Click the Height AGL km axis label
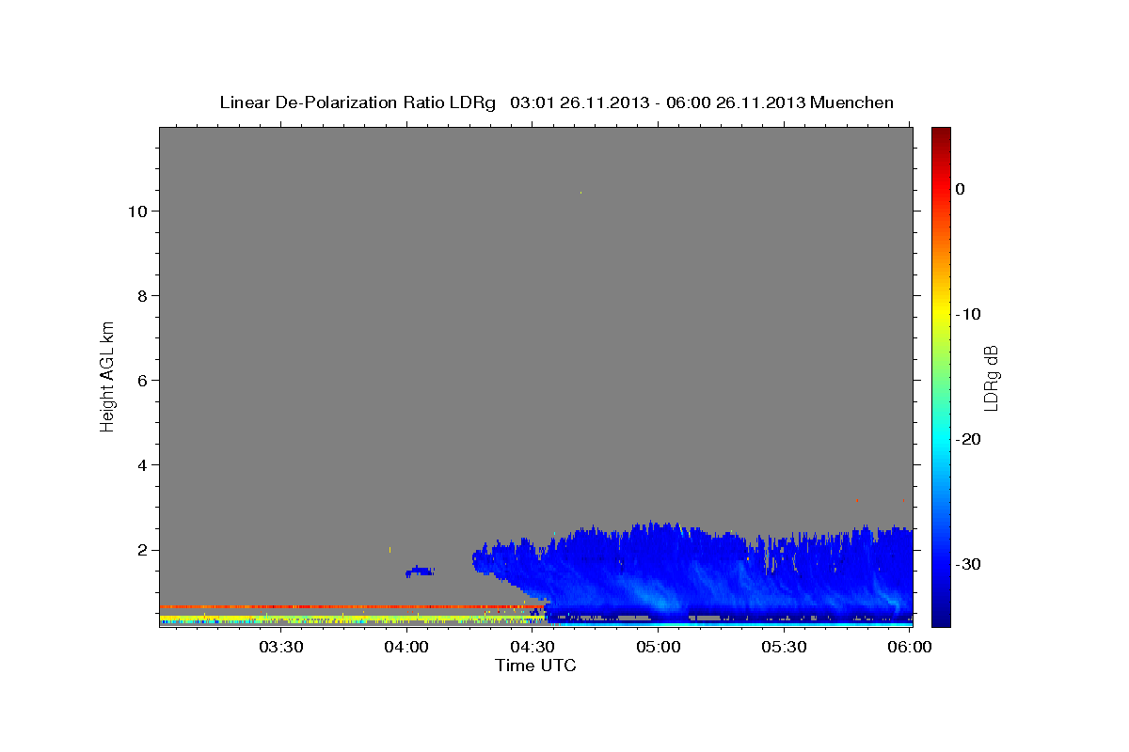1129x752 pixels. tap(107, 375)
